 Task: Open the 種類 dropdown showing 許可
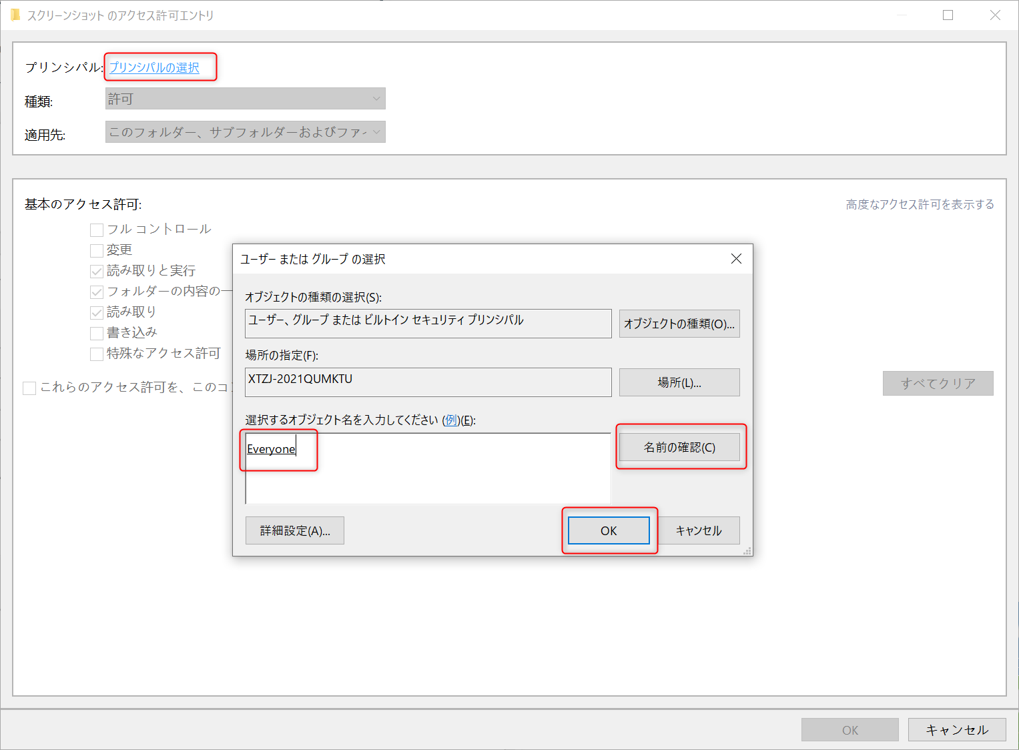(x=245, y=99)
